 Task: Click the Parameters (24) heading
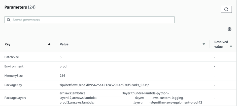20,7
